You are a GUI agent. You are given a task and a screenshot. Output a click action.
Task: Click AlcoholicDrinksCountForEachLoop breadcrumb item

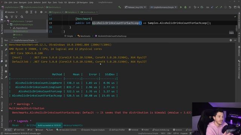[111, 36]
